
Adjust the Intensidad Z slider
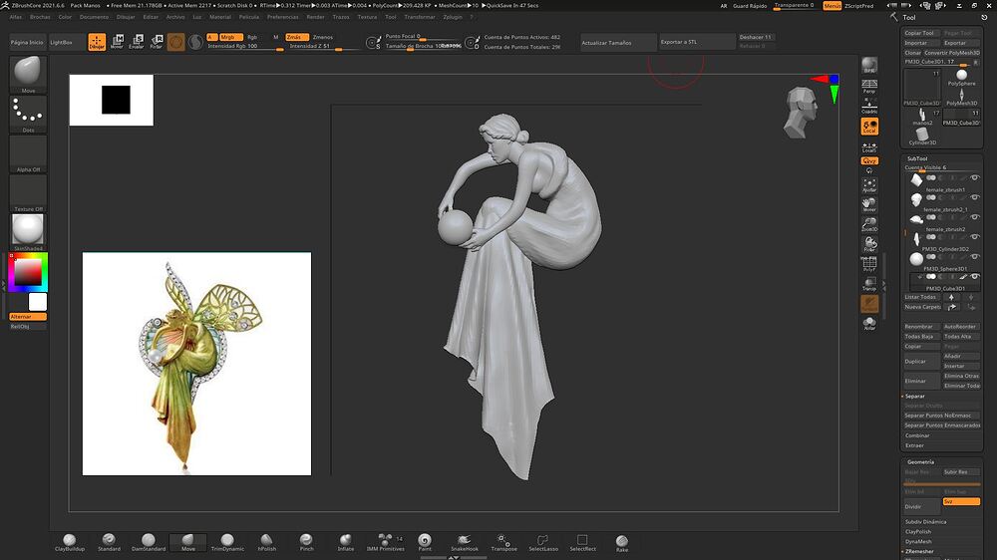pyautogui.click(x=323, y=47)
